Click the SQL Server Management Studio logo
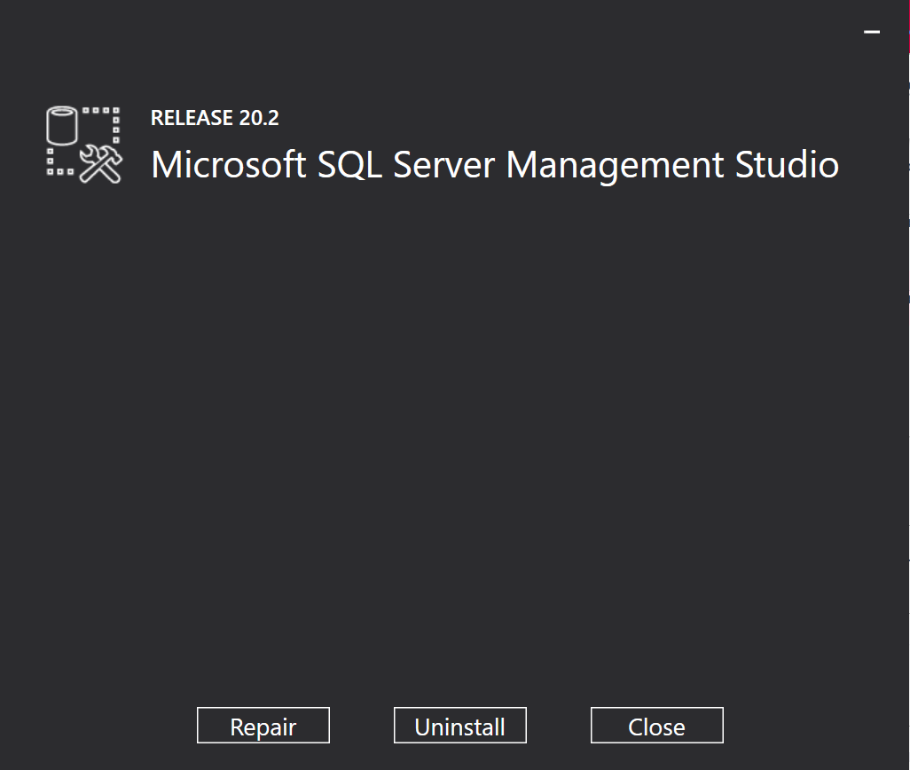The image size is (910, 770). click(x=83, y=145)
